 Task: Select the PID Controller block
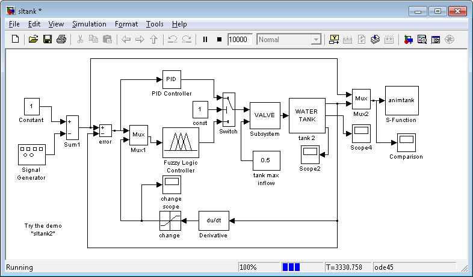(x=172, y=79)
